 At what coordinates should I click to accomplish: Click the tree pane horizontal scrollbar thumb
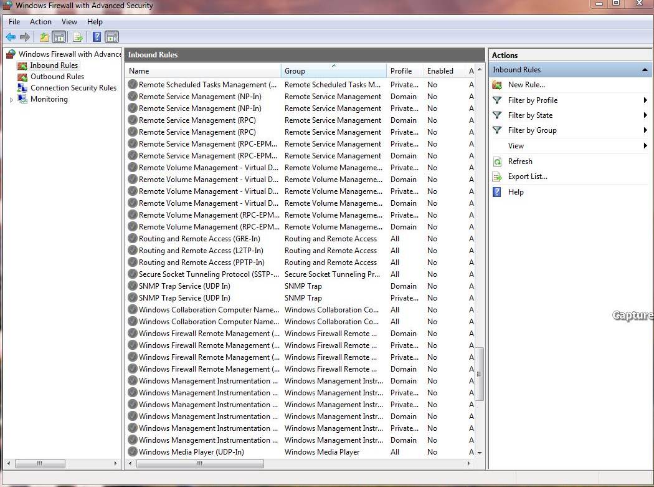coord(40,463)
